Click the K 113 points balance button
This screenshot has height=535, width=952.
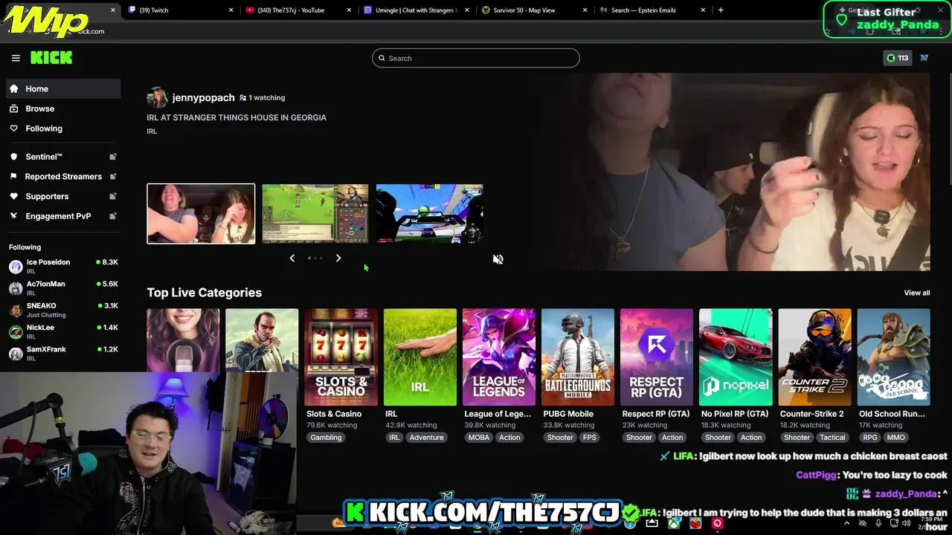897,58
